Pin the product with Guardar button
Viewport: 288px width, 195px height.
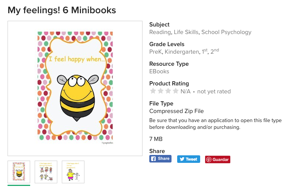click(x=218, y=159)
